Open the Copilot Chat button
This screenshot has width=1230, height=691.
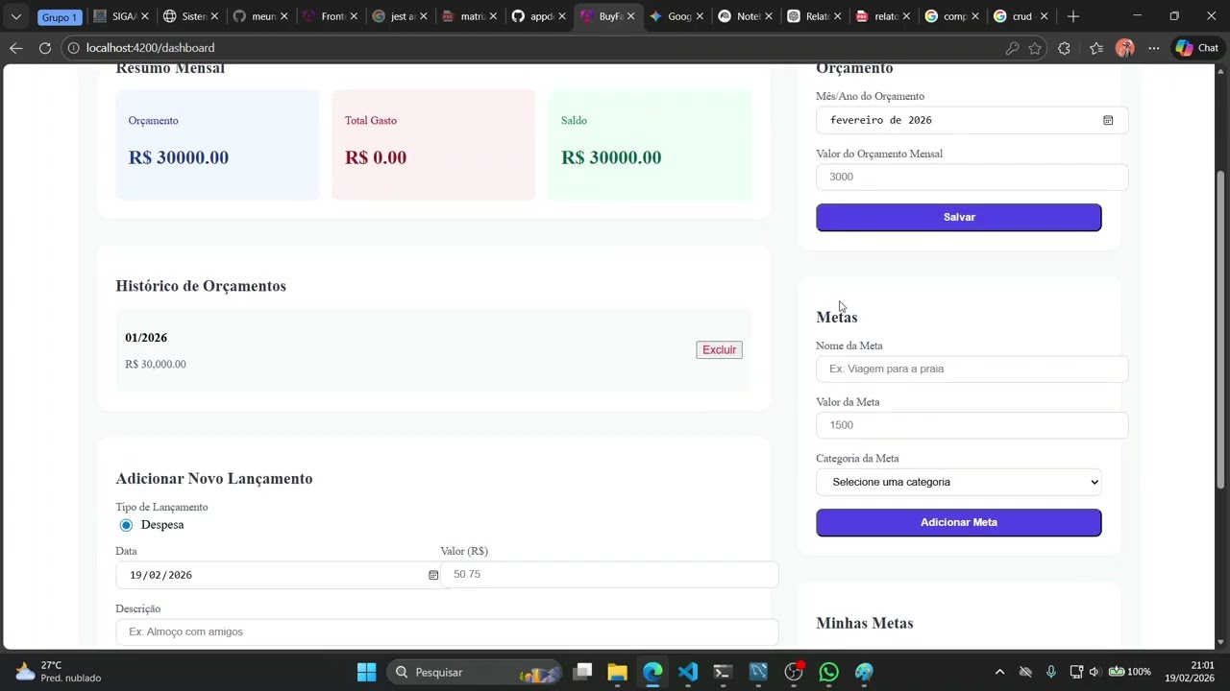pos(1197,48)
